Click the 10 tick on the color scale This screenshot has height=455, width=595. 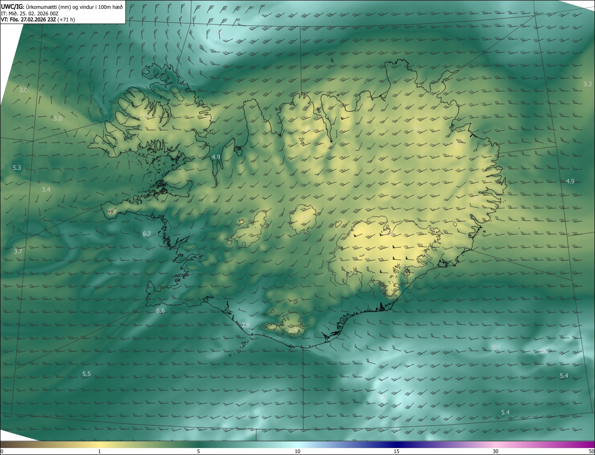(x=297, y=451)
